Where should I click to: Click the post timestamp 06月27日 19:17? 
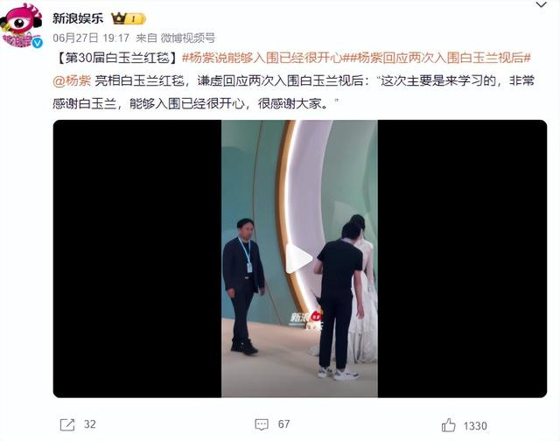pos(91,38)
